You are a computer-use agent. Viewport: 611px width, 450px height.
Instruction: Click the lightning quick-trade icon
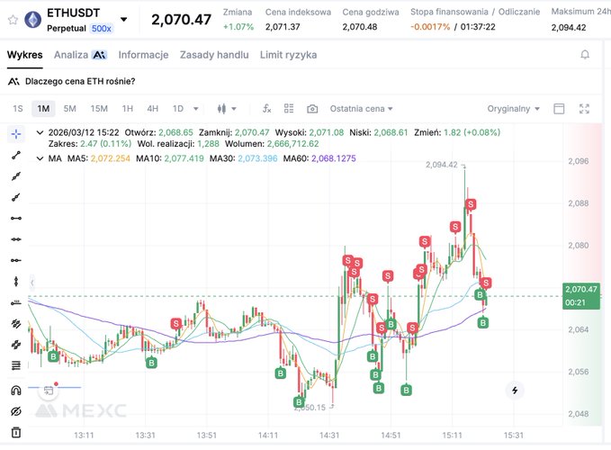pos(515,391)
